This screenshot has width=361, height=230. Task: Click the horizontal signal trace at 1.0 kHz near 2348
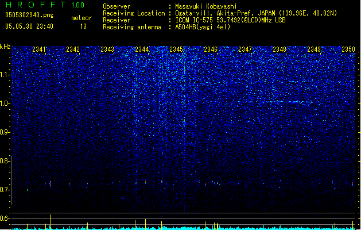288,102
